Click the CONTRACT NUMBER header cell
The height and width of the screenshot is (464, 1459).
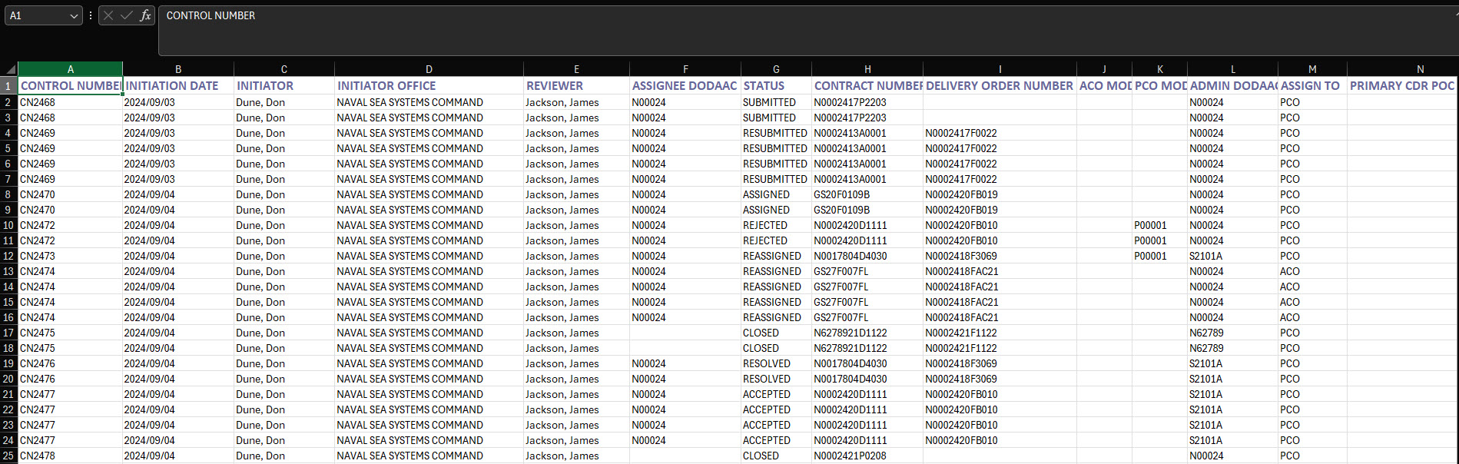click(867, 86)
